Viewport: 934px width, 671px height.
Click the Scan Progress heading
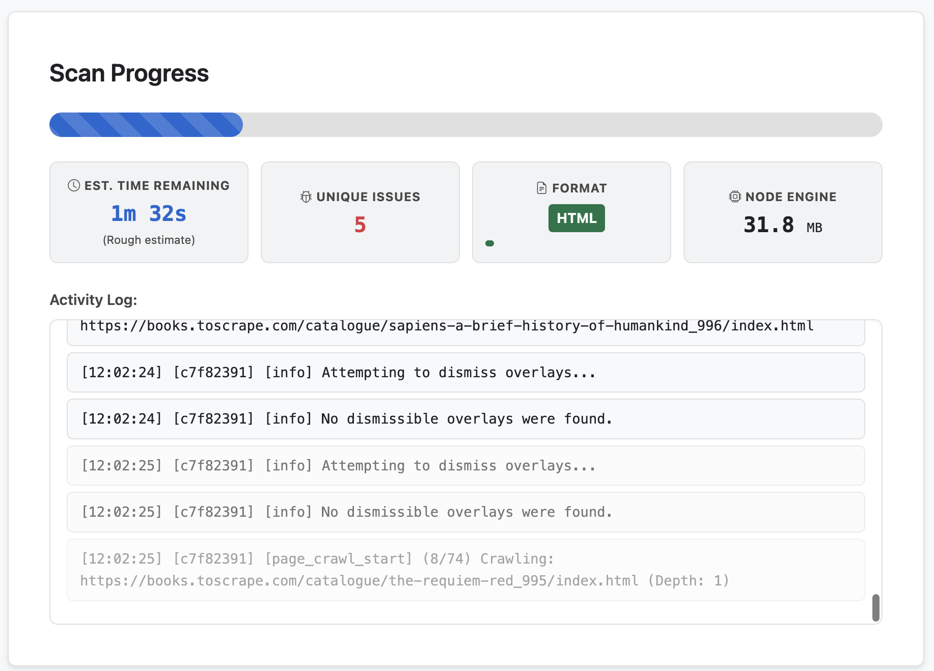pos(129,73)
